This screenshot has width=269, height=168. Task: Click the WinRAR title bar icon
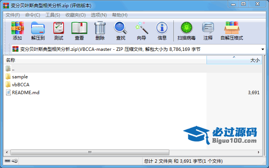(6, 5)
